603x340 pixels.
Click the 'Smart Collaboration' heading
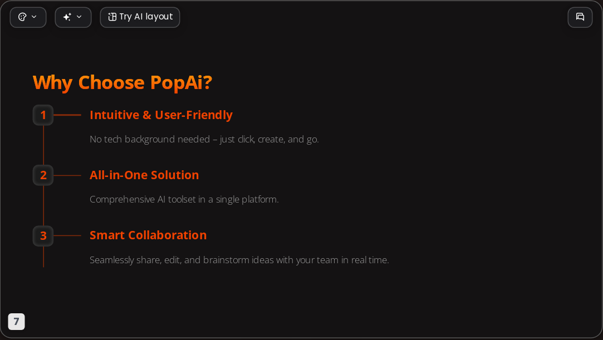pos(148,235)
